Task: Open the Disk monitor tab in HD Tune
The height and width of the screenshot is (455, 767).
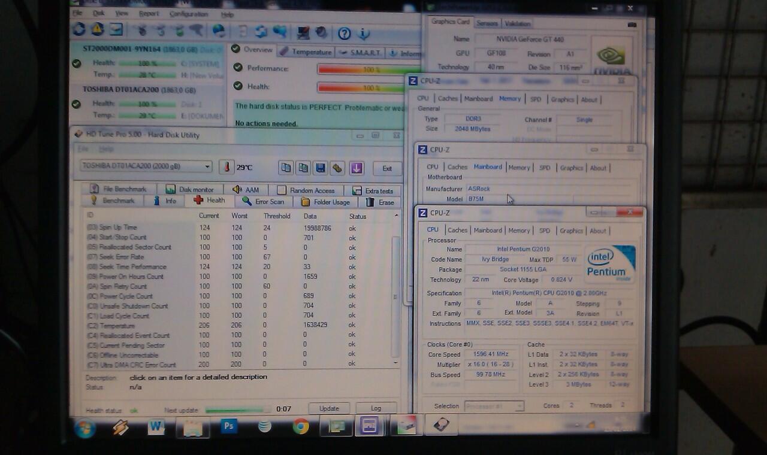Action: point(190,190)
